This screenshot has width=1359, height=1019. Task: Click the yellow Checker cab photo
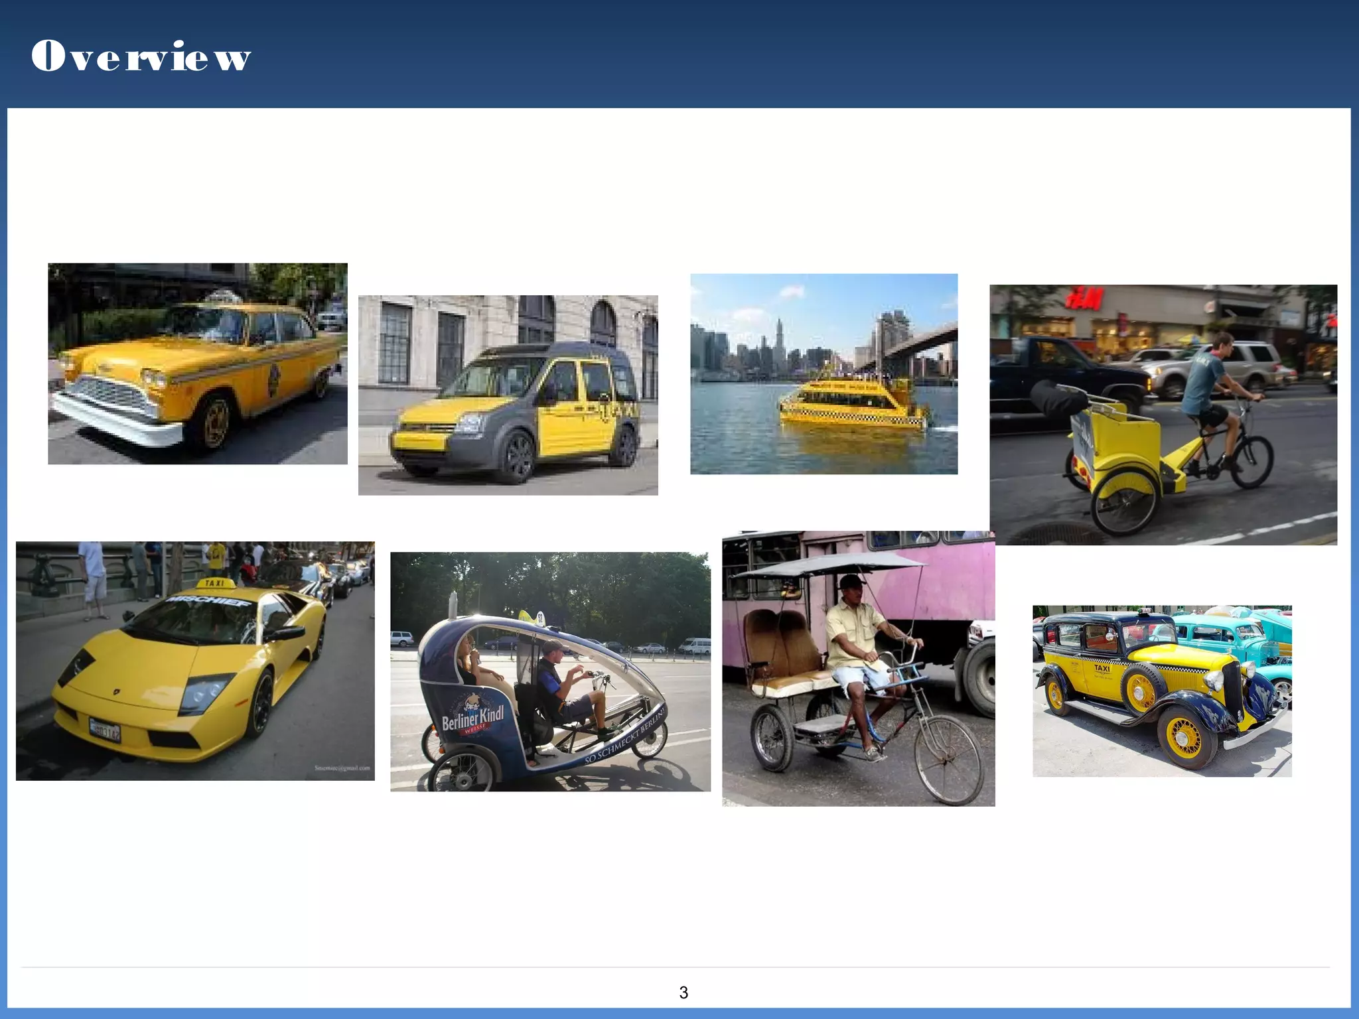coord(197,363)
